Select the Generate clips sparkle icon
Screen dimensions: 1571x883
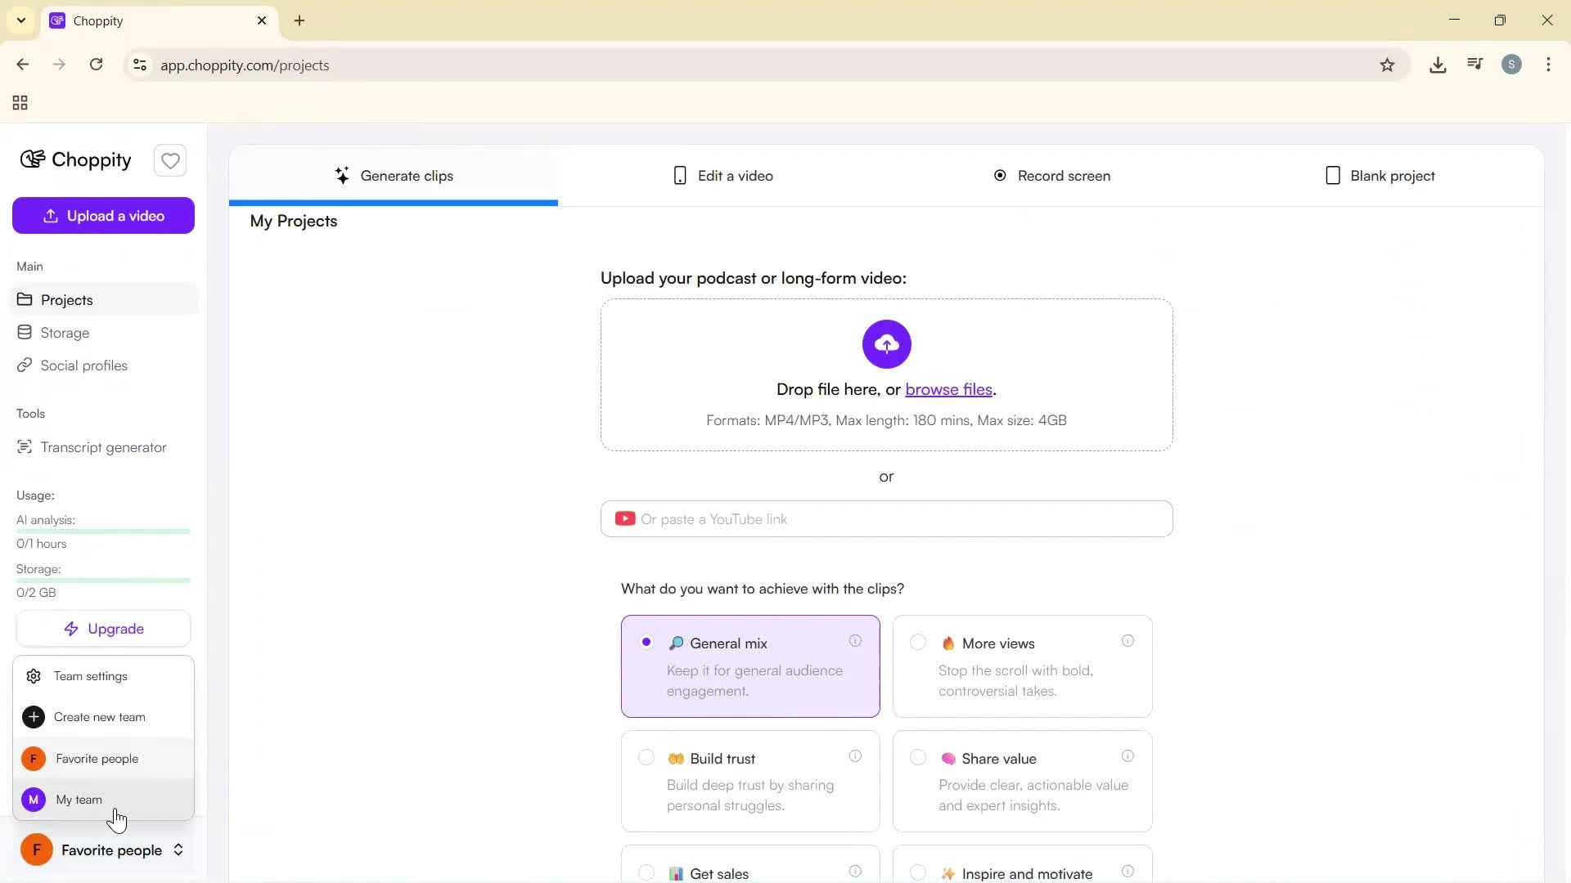[x=344, y=175]
